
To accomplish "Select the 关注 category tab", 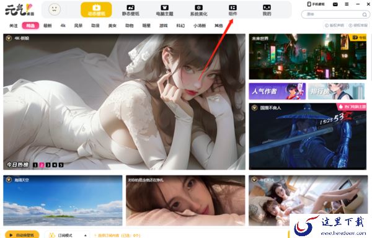I will [x=14, y=25].
